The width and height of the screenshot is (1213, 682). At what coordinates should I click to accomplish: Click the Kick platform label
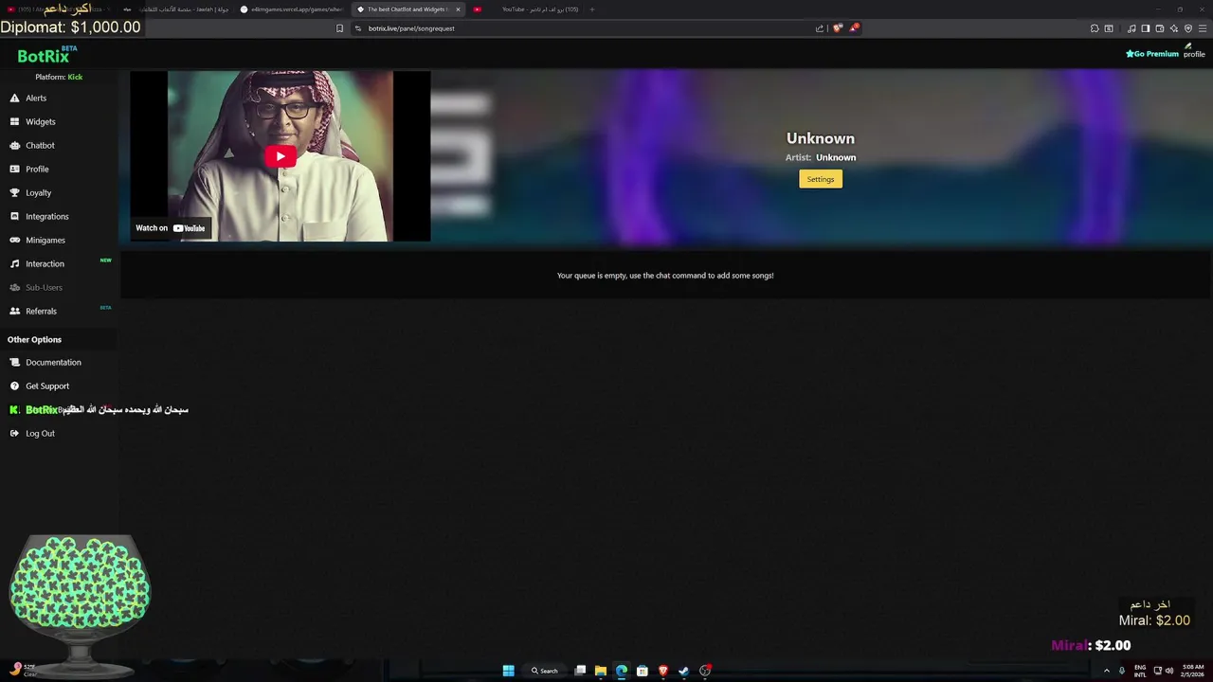[75, 77]
